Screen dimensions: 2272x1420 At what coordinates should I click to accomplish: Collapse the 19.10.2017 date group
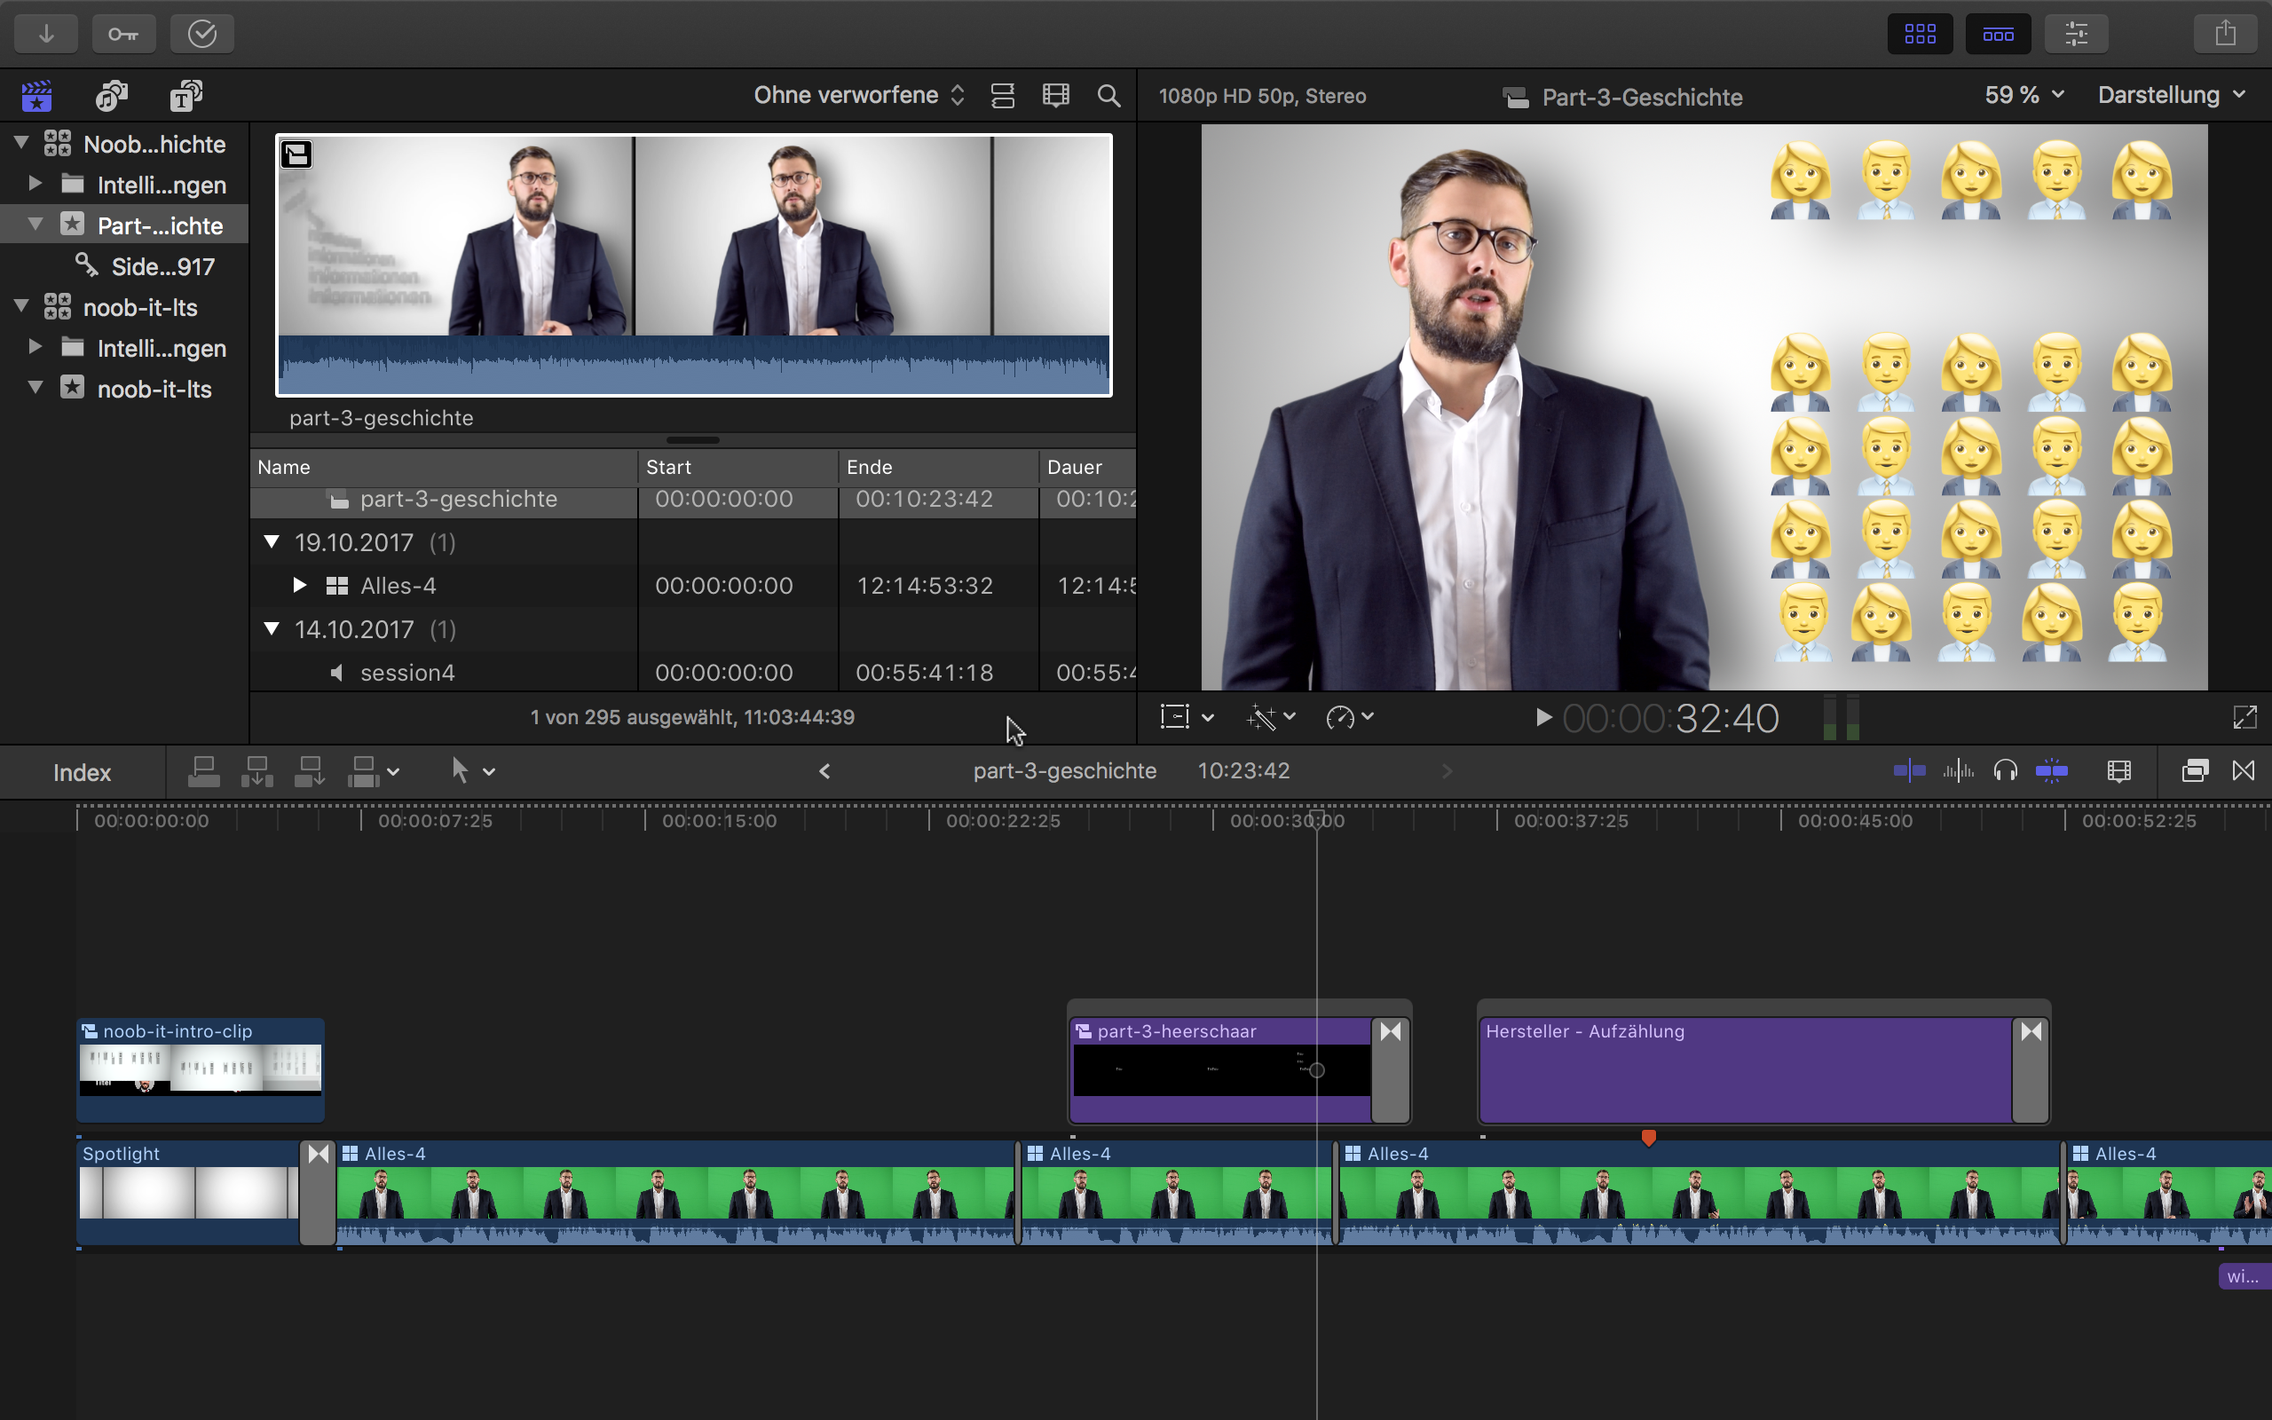point(272,542)
